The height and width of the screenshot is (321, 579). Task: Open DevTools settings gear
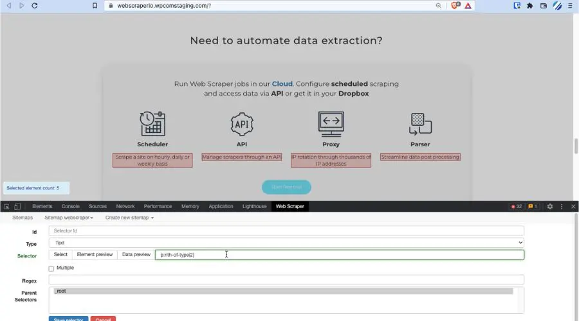point(550,206)
